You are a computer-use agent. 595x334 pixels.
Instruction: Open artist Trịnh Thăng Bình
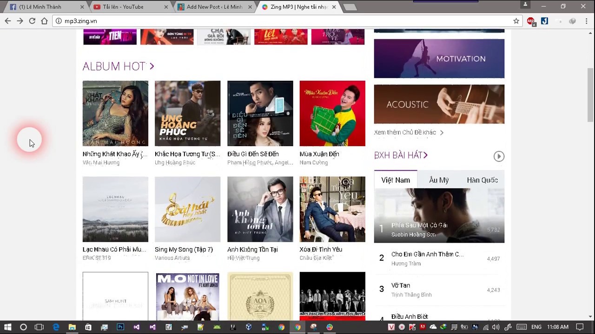click(411, 295)
